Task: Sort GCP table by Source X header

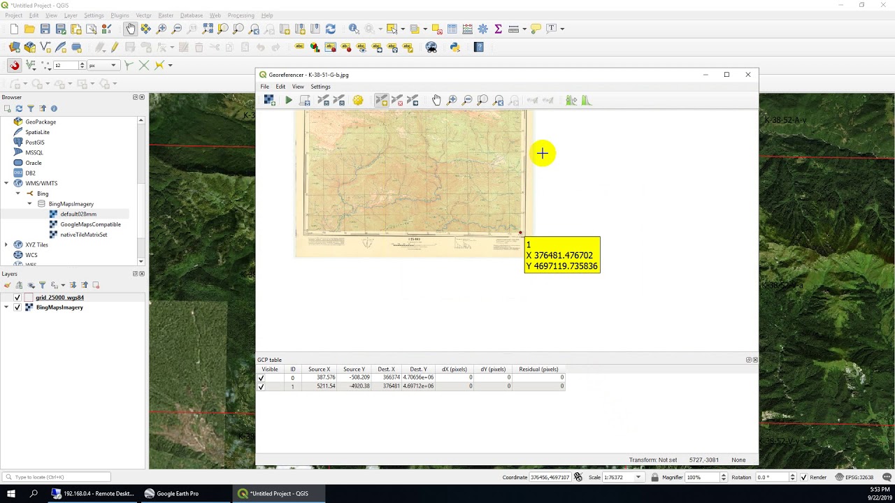Action: (x=319, y=370)
